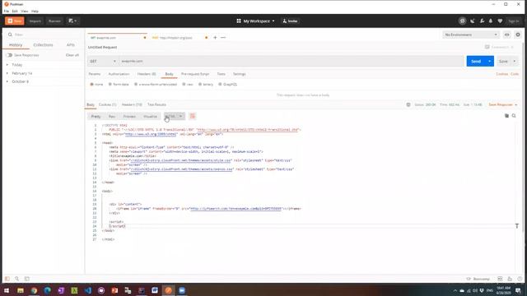Open the request Headers tab
527x296 pixels.
[147, 74]
